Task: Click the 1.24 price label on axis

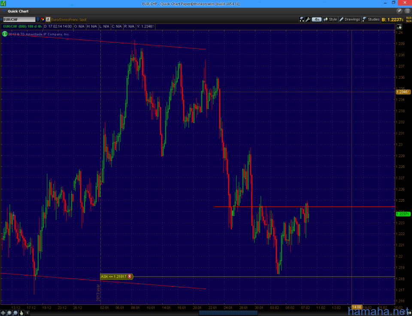Action: pos(399,33)
